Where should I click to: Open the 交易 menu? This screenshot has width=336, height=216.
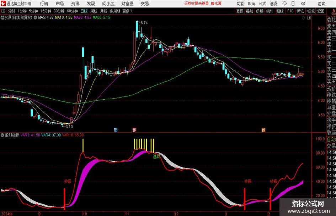point(145,4)
